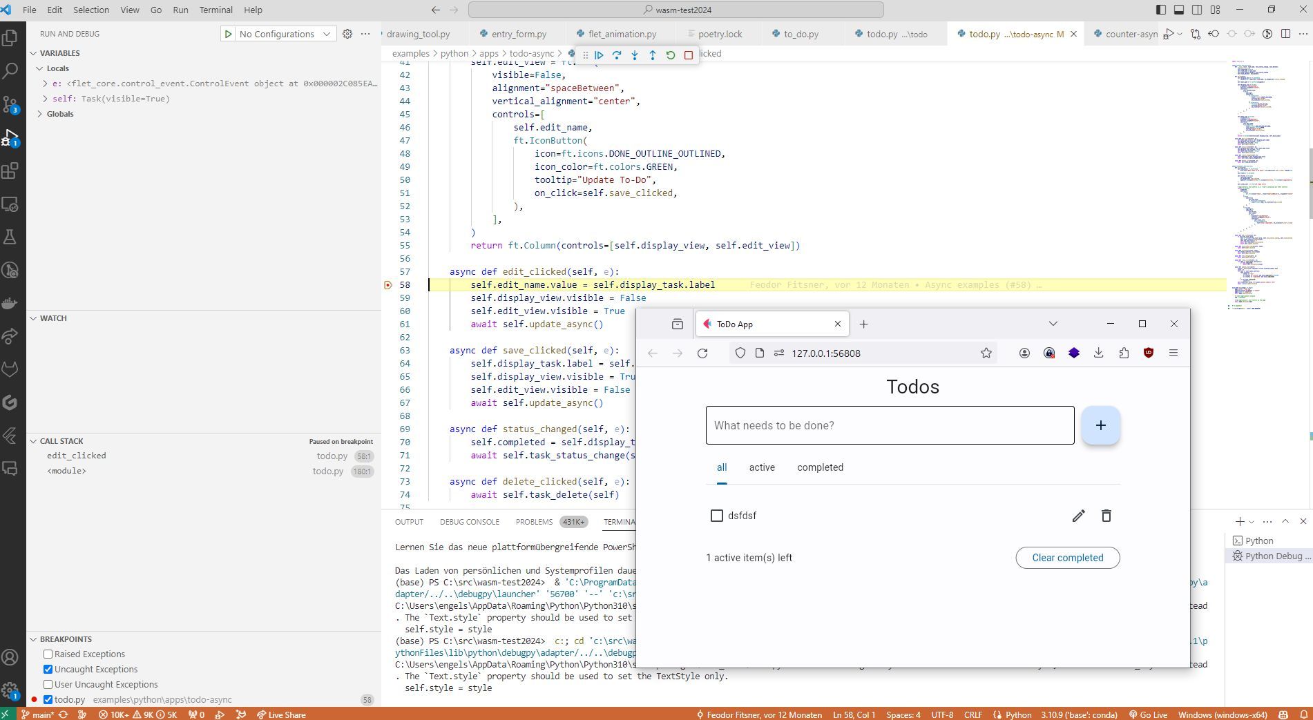Open browser list-all-tabs dropdown chevron
Image resolution: width=1313 pixels, height=720 pixels.
(1053, 324)
